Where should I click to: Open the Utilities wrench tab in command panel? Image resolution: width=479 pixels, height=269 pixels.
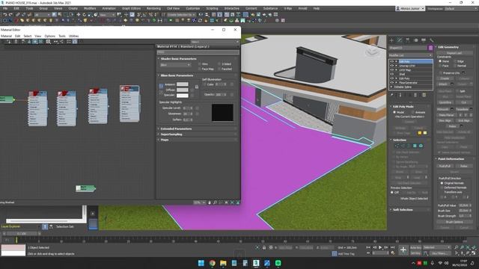pyautogui.click(x=431, y=40)
